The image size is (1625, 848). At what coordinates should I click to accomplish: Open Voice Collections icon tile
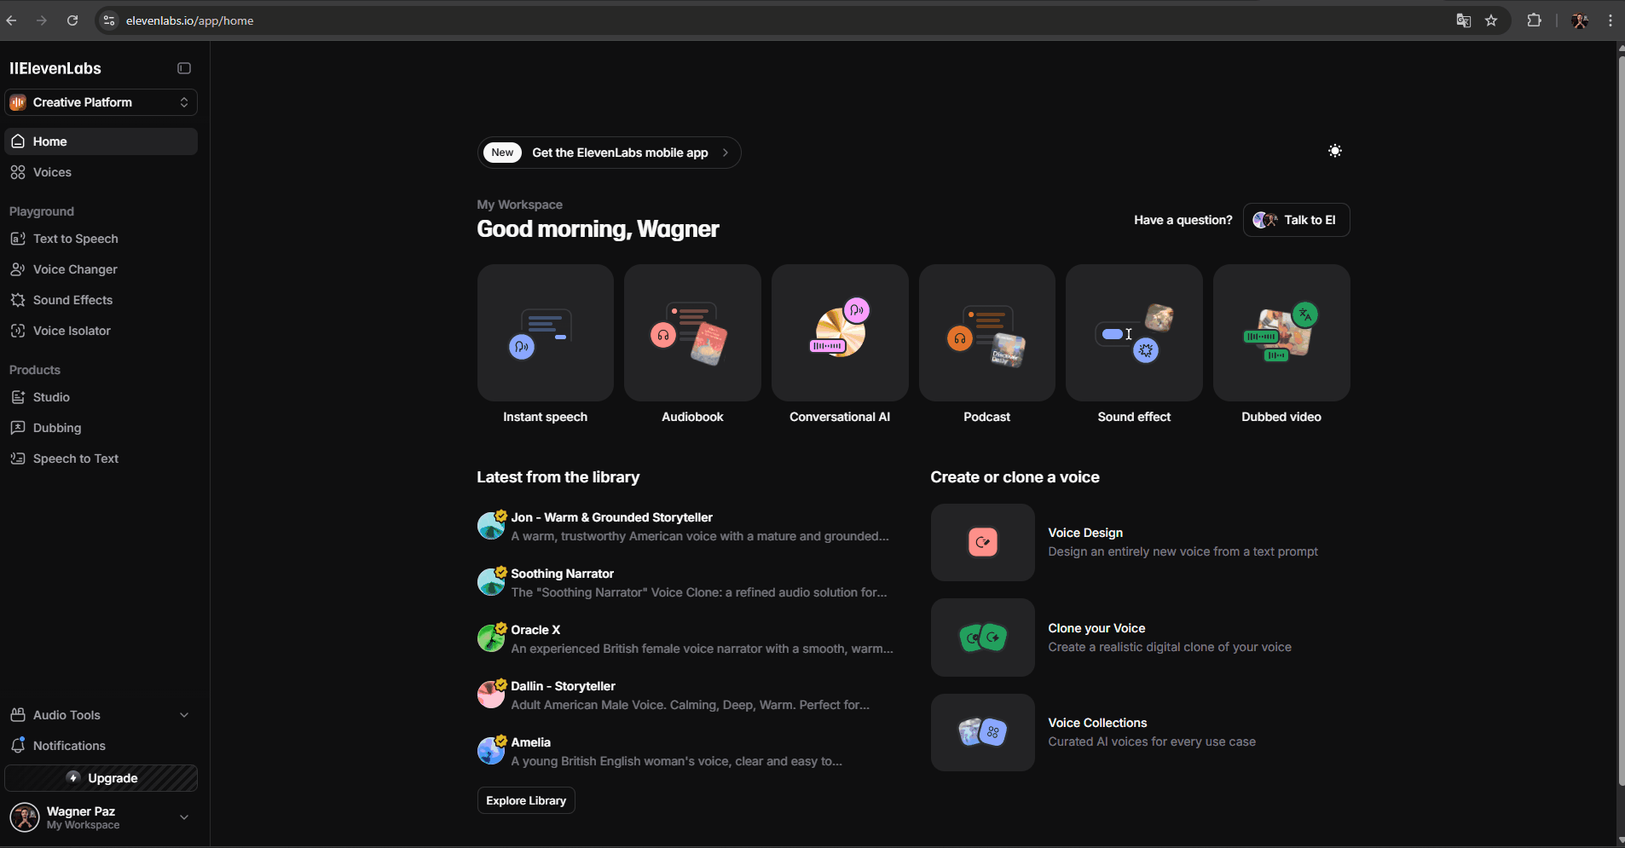point(983,732)
